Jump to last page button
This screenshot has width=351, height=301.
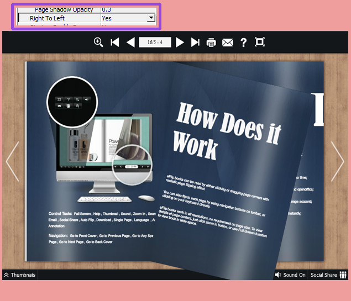(x=195, y=43)
